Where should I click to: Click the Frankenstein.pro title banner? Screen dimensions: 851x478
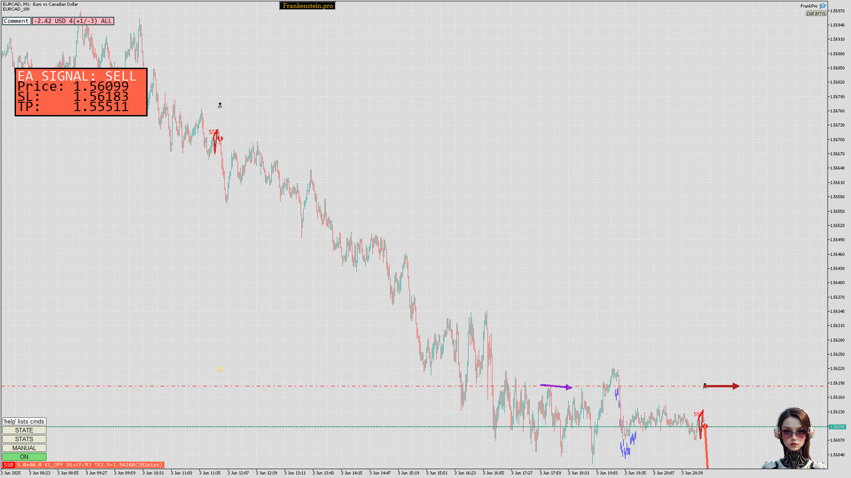click(308, 6)
